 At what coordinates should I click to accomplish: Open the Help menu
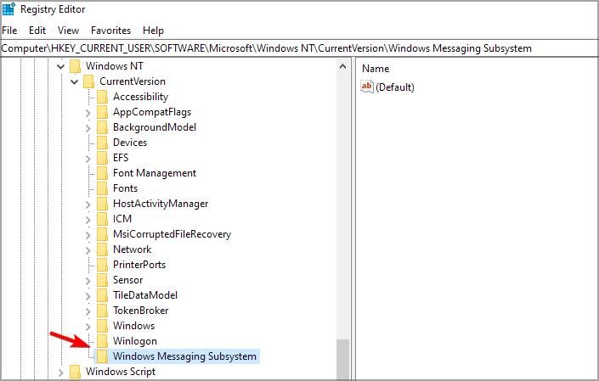click(x=153, y=31)
